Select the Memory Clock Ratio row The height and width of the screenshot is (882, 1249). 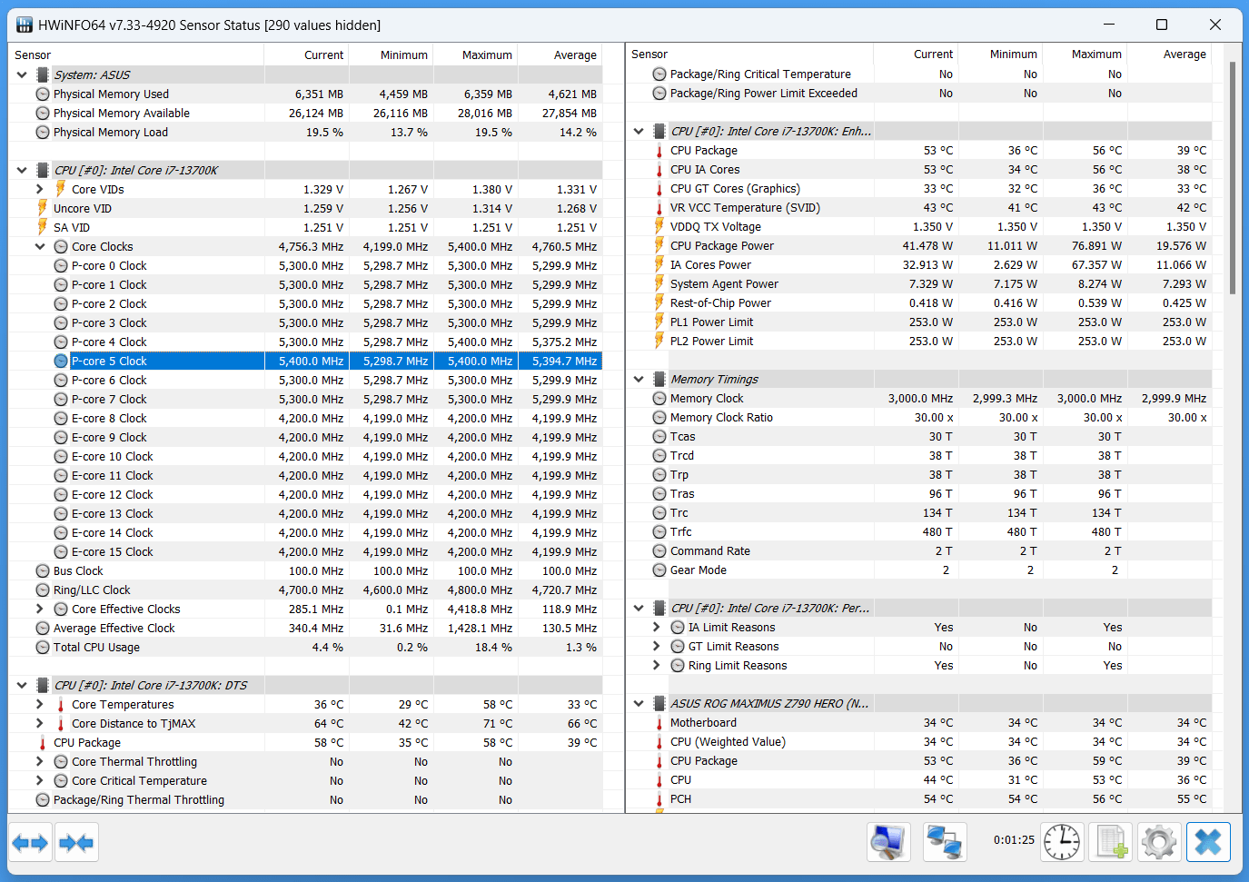point(919,417)
